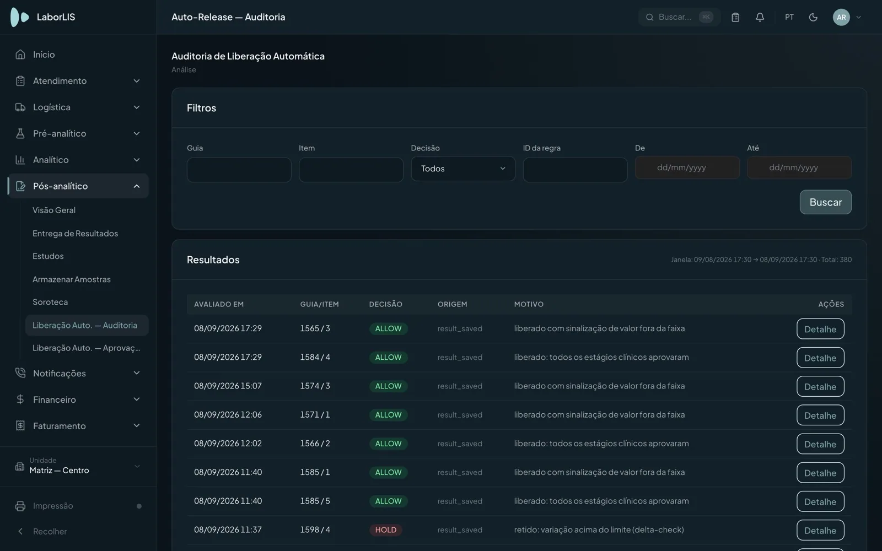
Task: Click the Início home icon
Action: click(x=20, y=55)
